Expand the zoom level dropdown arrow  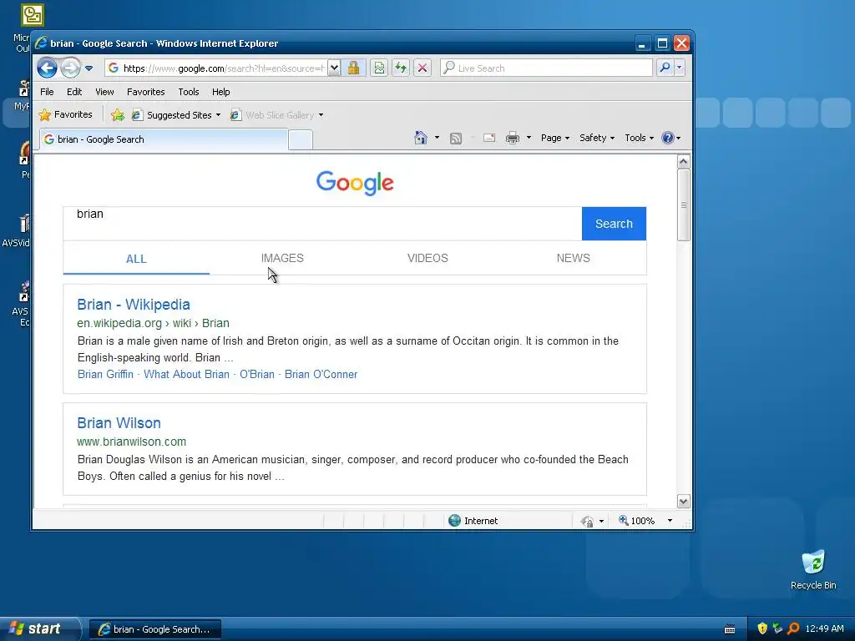pyautogui.click(x=670, y=521)
